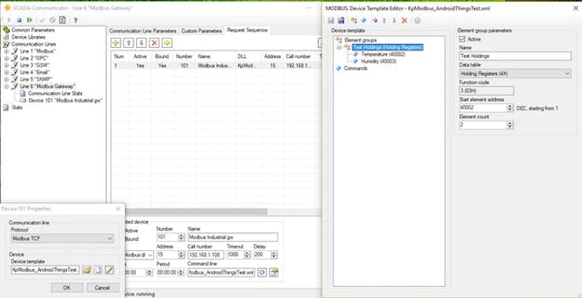This screenshot has width=582, height=298.
Task: Open the Protocol dropdown showing Modbus TCP
Action: point(62,238)
